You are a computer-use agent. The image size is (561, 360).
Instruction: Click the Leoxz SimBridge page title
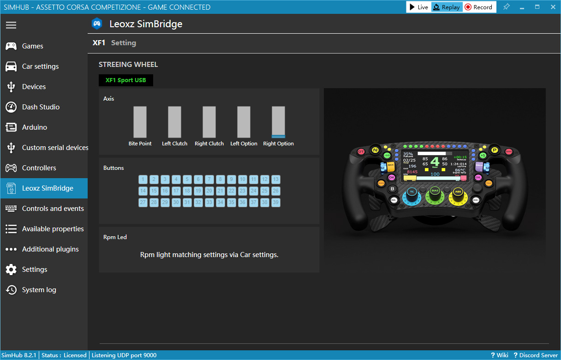point(146,24)
